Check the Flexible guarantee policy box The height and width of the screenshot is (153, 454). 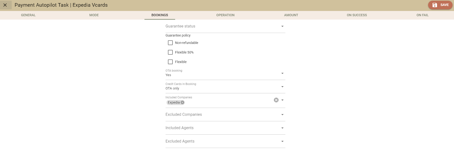point(170,62)
